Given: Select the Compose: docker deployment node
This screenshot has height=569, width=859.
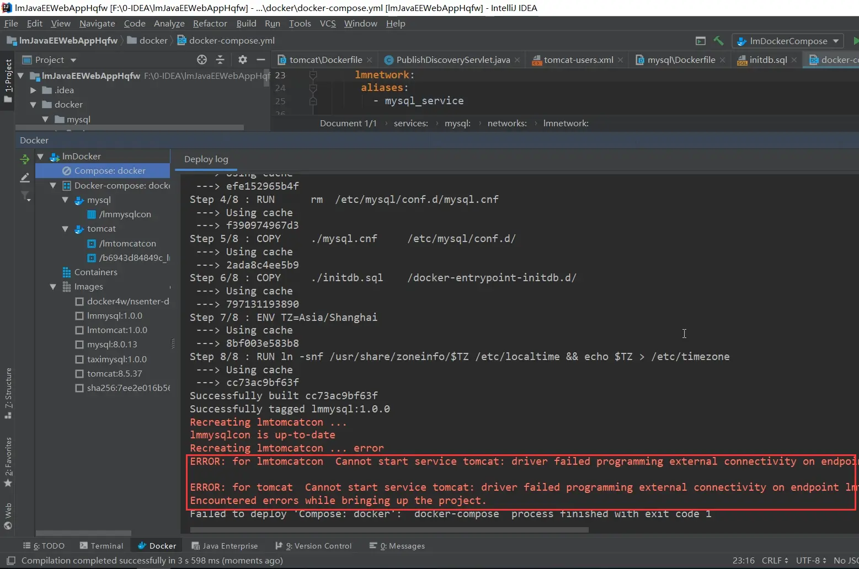Looking at the screenshot, I should (x=103, y=171).
